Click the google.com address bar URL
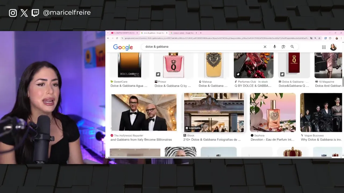This screenshot has height=193, width=344. pyautogui.click(x=216, y=38)
